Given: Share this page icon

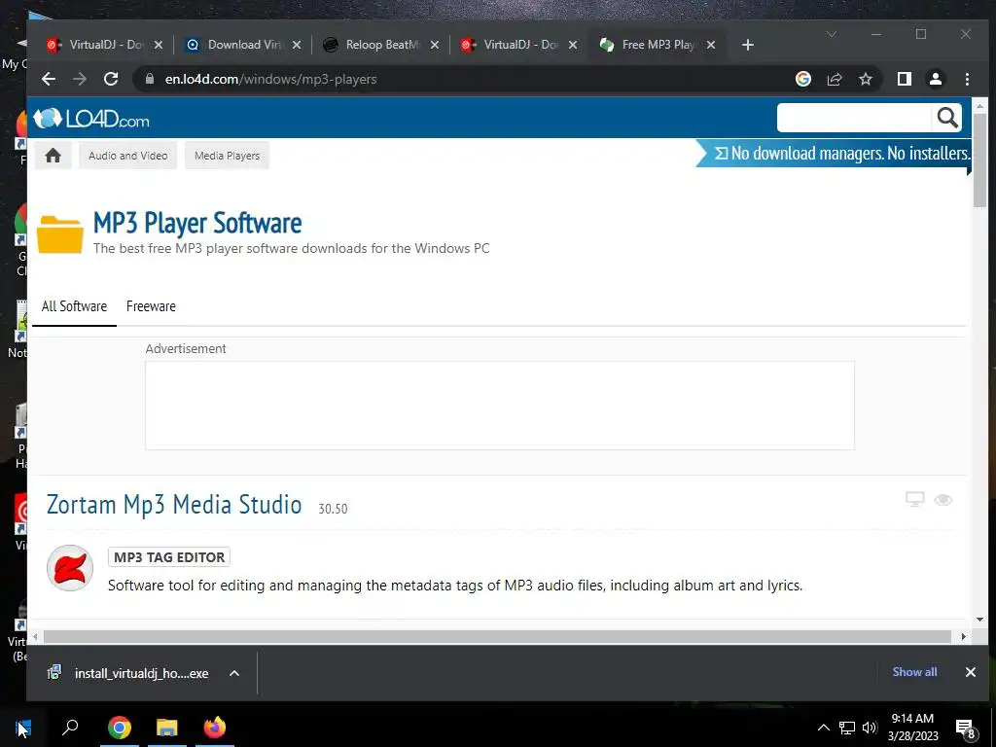Looking at the screenshot, I should (834, 79).
